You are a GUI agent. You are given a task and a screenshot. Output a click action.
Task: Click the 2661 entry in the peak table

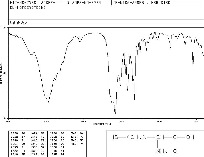14,144
